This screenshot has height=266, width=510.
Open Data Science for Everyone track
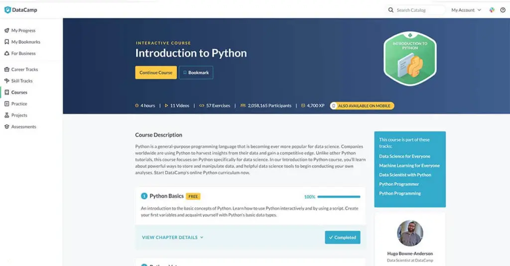404,156
